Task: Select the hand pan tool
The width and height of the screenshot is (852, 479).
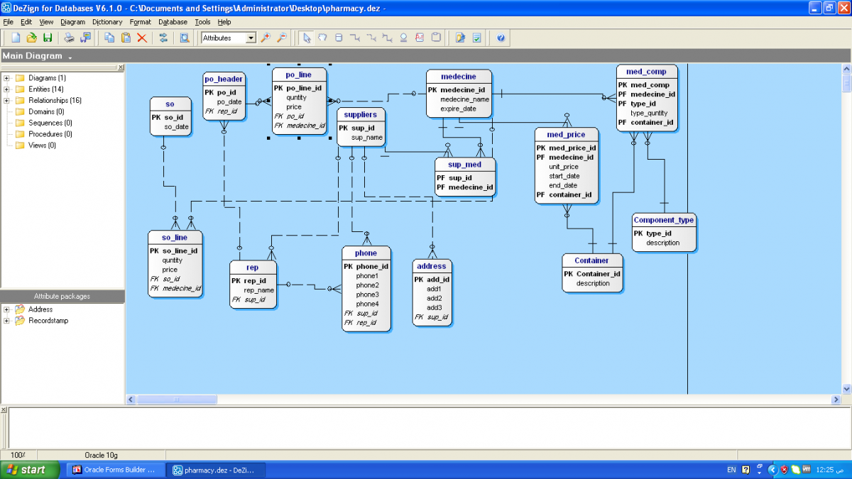Action: pyautogui.click(x=322, y=38)
